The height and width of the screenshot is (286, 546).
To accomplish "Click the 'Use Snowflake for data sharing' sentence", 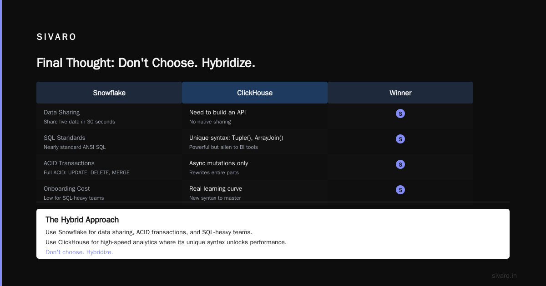I will (149, 232).
